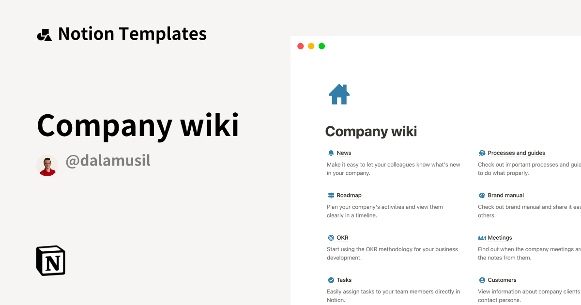Open the Roadmap page link

[349, 196]
